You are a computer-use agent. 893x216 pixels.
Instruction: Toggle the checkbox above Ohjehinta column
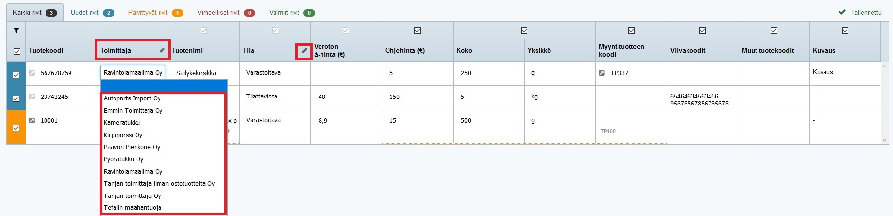[417, 31]
